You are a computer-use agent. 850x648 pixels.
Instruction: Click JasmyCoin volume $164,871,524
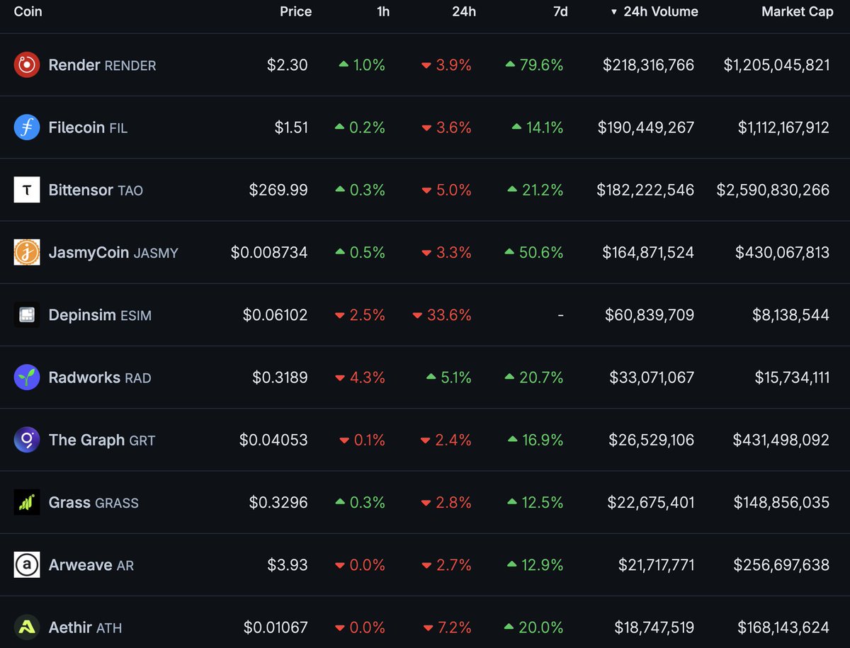tap(648, 252)
